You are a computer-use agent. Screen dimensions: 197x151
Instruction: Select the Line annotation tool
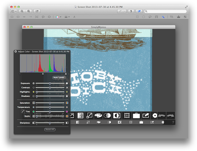point(24,17)
